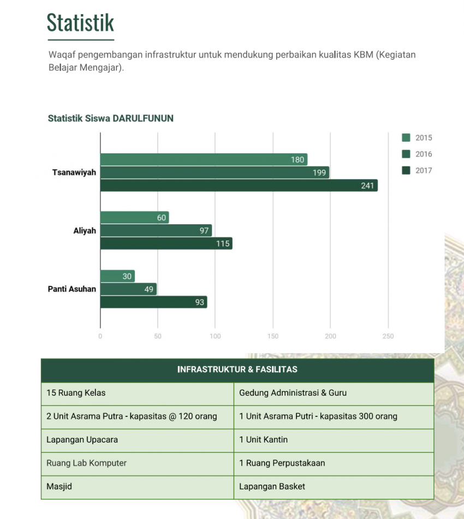This screenshot has height=519, width=464.
Task: Click the 1 Unit Kantin cell
Action: pos(334,440)
